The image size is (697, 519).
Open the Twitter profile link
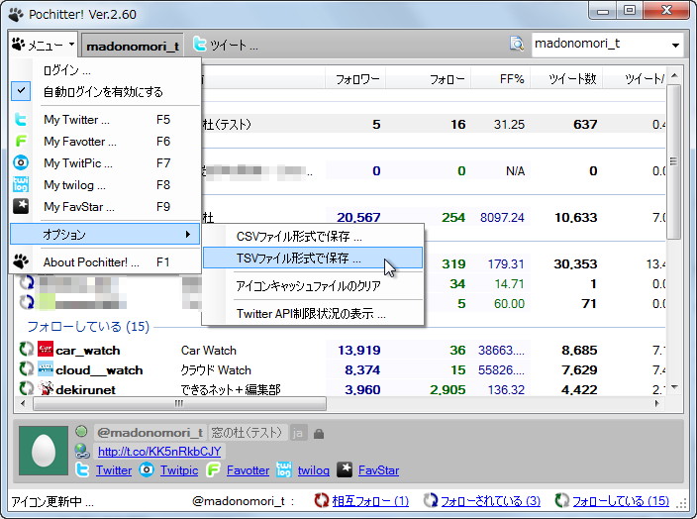114,470
